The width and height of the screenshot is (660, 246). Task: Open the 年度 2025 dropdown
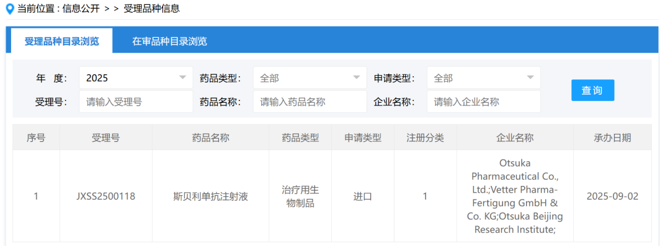coord(136,78)
